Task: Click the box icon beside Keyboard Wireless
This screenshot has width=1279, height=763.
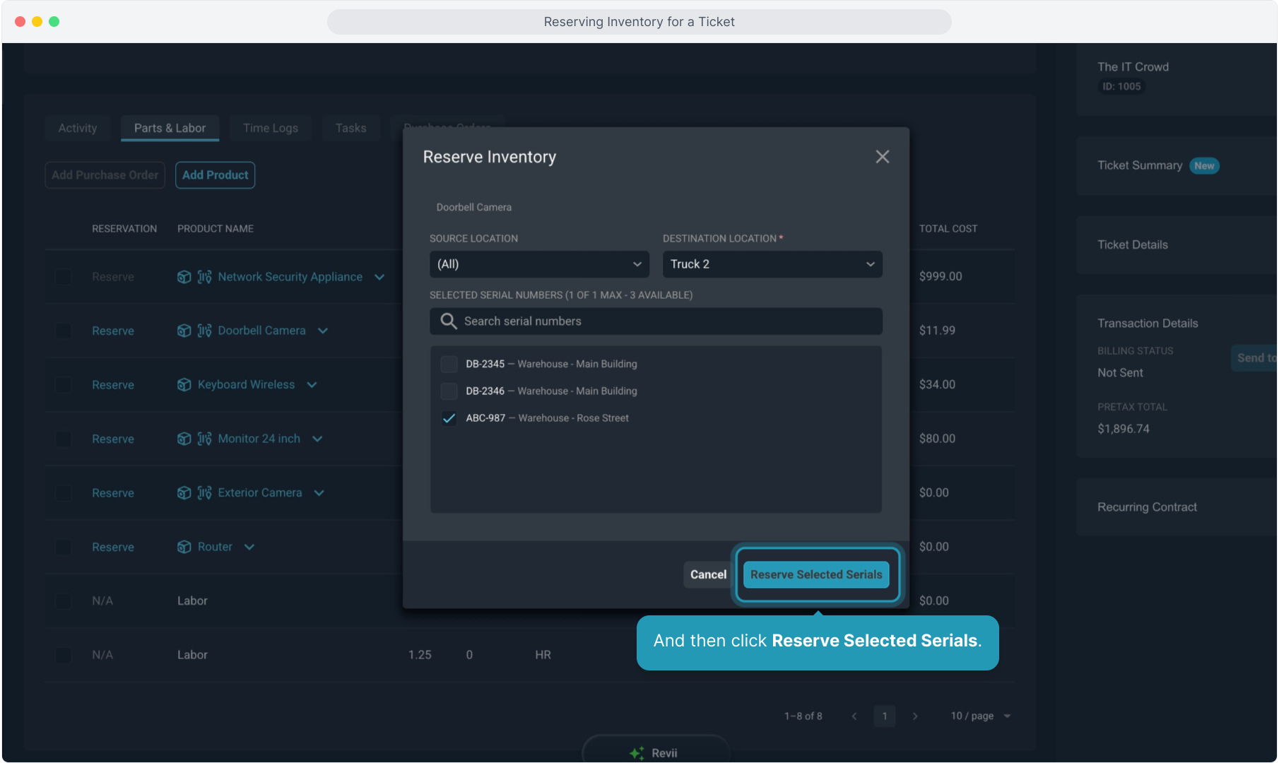Action: click(184, 385)
